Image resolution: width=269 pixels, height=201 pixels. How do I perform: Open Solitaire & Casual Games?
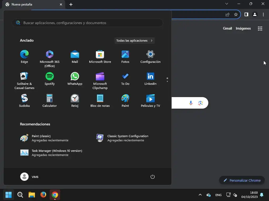point(24,81)
